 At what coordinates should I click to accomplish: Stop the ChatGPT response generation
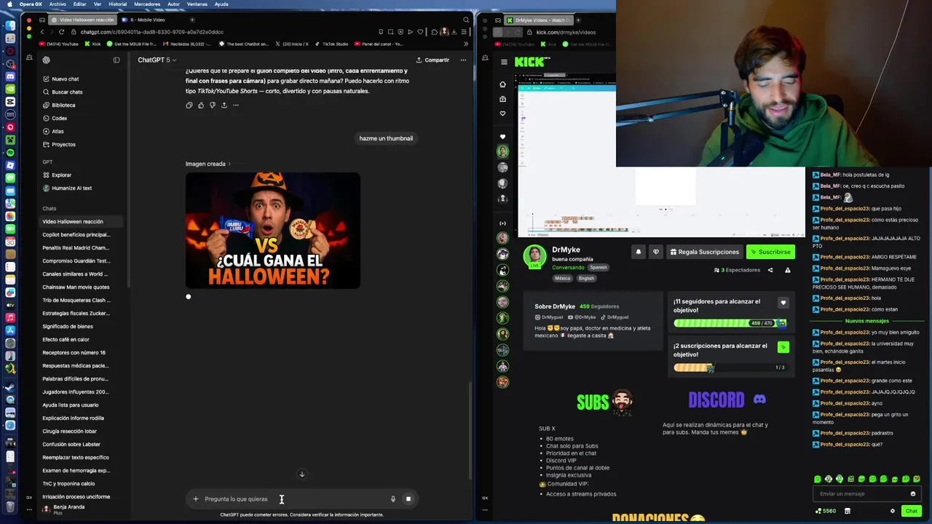click(x=408, y=499)
